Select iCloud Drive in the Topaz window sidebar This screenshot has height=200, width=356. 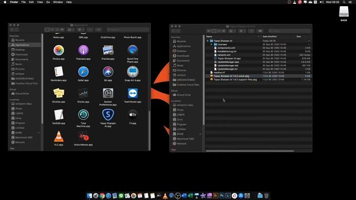tap(184, 95)
